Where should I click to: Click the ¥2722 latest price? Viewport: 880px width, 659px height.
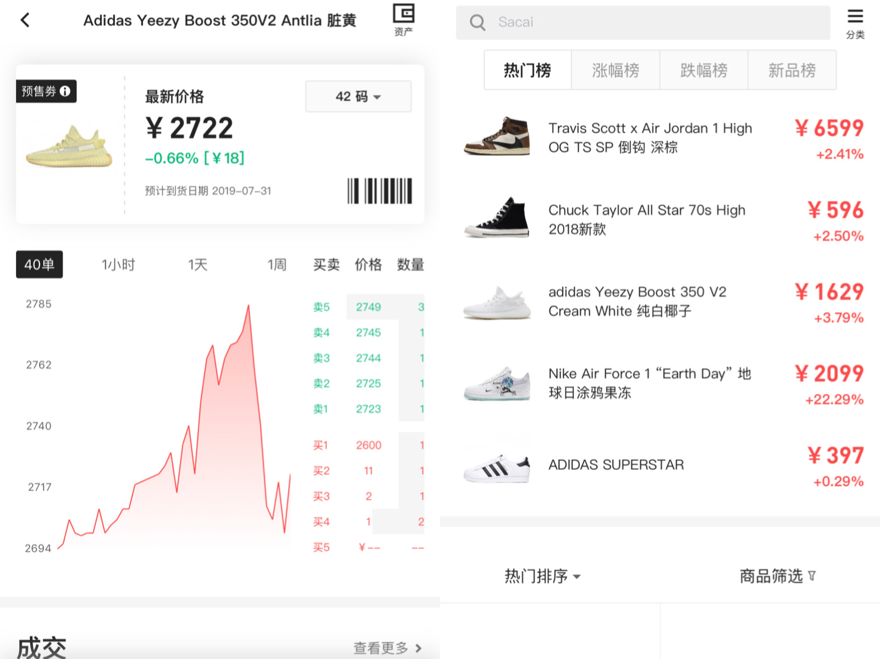pos(189,128)
